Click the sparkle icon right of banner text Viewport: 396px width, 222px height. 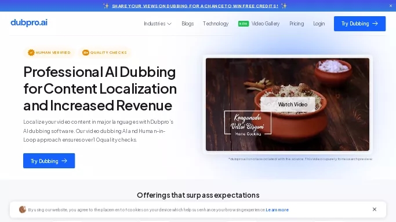284,6
